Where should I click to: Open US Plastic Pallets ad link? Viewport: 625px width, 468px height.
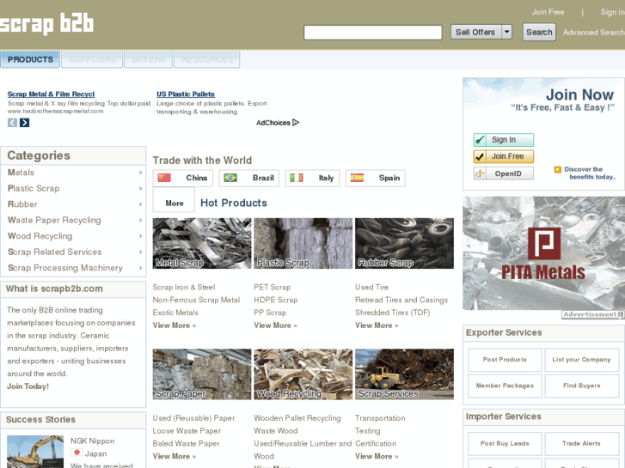coord(186,94)
